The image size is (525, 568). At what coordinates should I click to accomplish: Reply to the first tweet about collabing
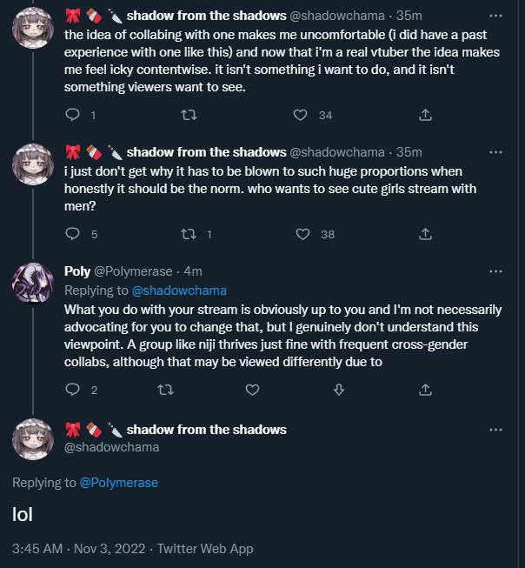(73, 115)
